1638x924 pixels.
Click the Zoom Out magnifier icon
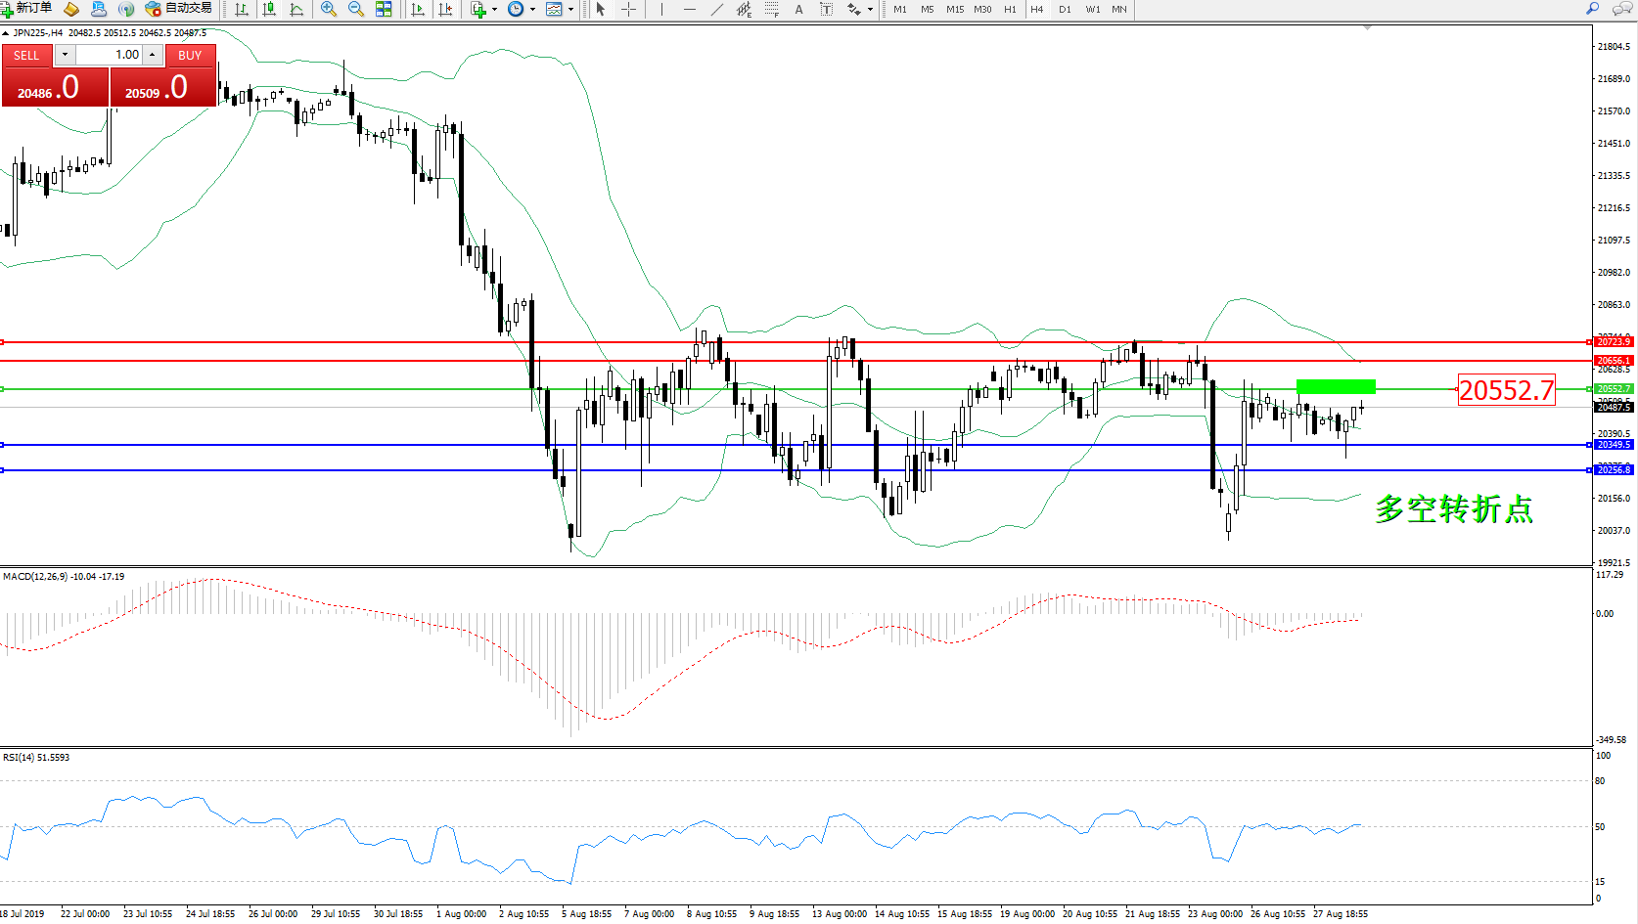click(356, 9)
